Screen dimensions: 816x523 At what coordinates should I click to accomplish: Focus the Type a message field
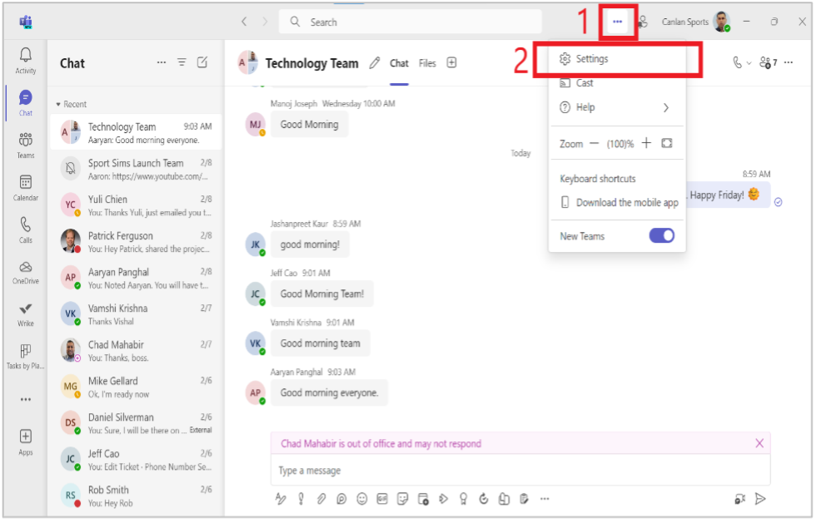pyautogui.click(x=520, y=471)
